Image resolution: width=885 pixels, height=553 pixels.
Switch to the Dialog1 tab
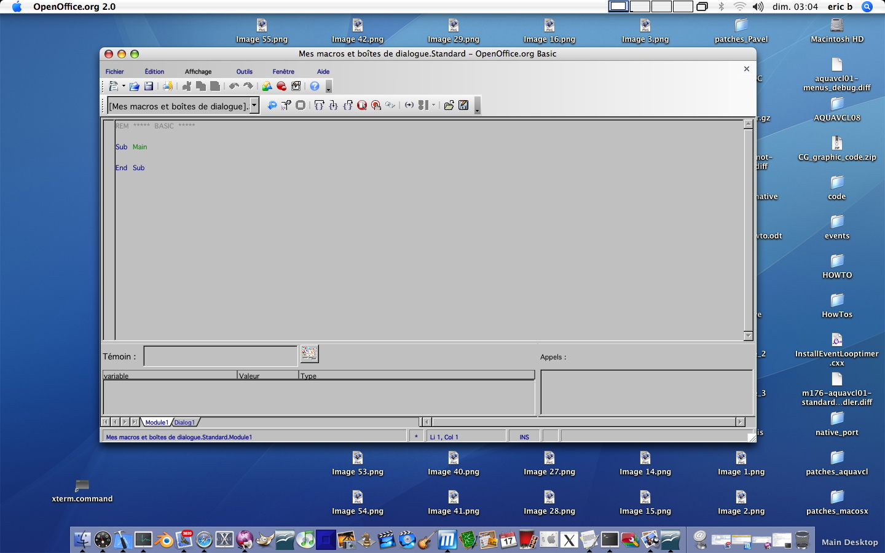tap(184, 422)
